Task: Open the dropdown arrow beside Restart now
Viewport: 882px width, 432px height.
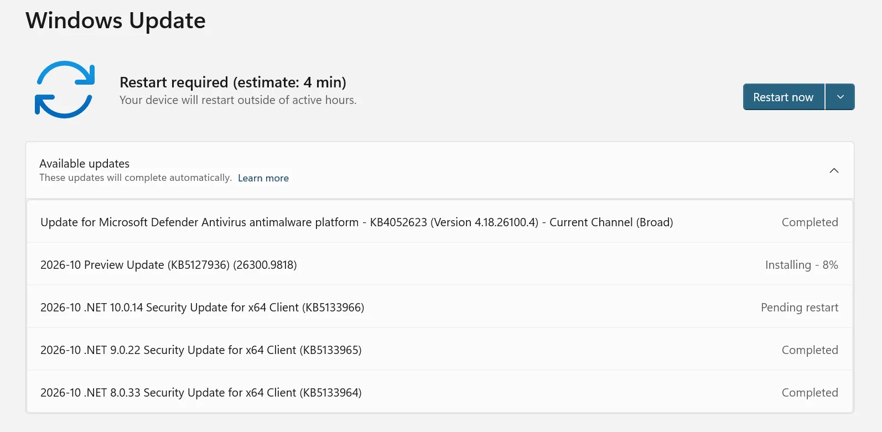Action: coord(840,97)
